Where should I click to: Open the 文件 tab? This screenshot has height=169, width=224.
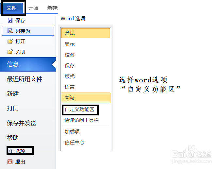pyautogui.click(x=11, y=8)
